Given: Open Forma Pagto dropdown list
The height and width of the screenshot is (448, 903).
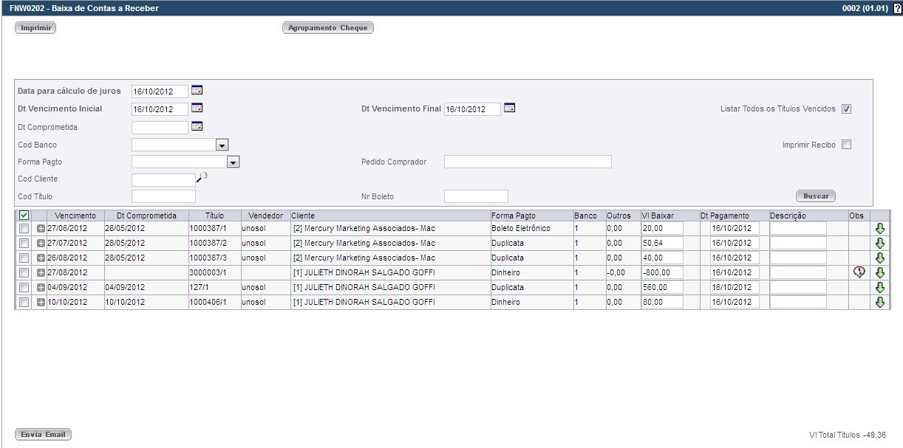Looking at the screenshot, I should coord(234,162).
